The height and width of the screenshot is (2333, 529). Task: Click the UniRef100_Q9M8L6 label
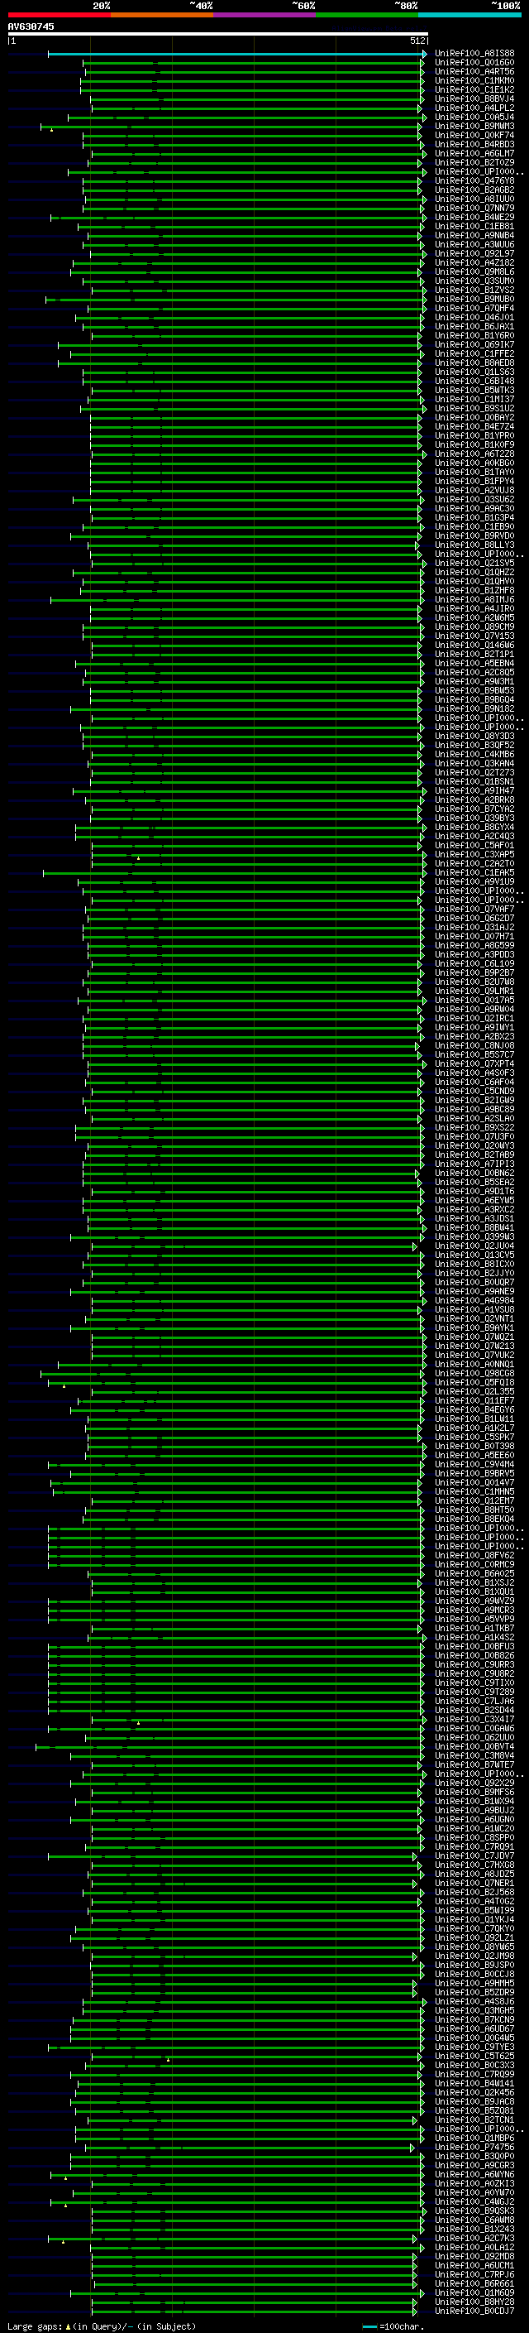pyautogui.click(x=474, y=271)
